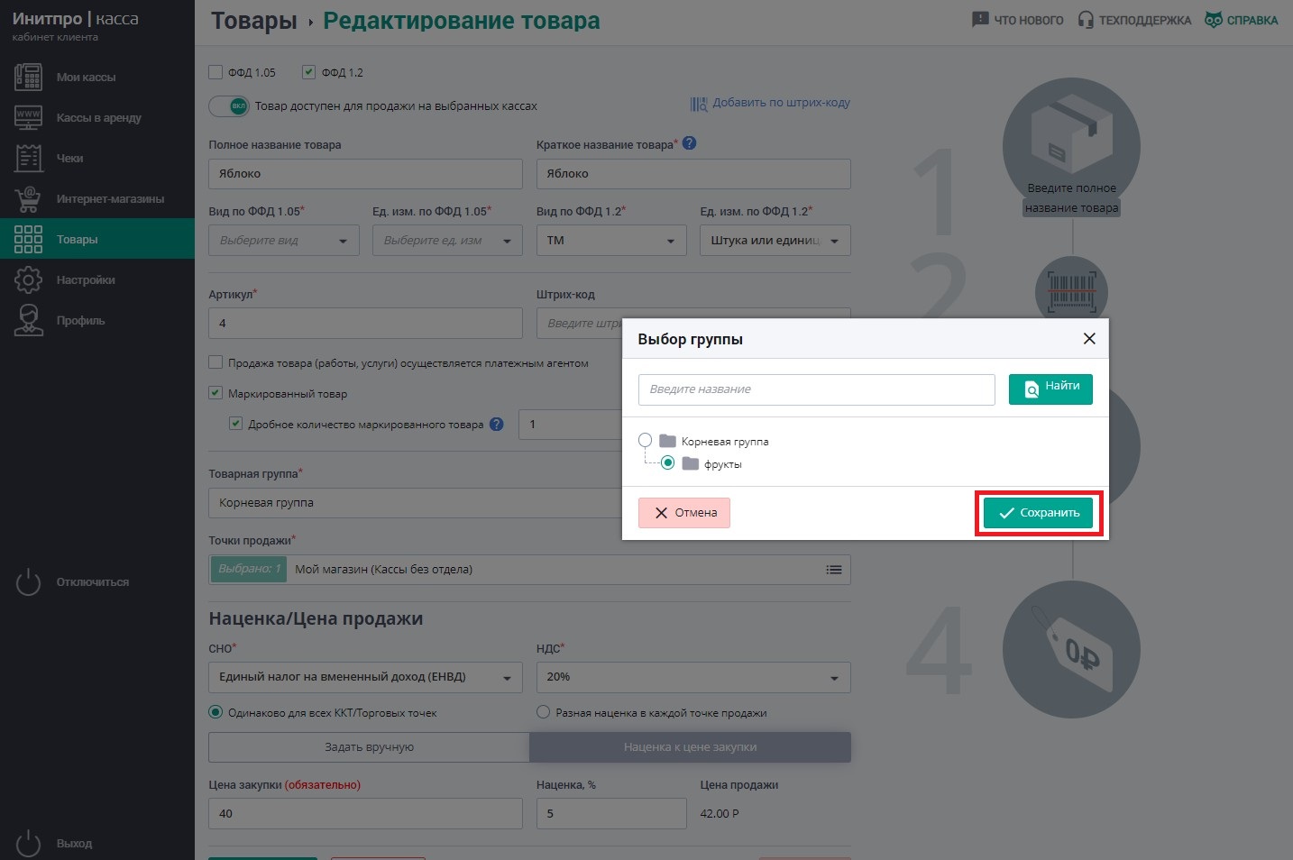Click the Отключиться power icon
This screenshot has height=860, width=1293.
pyautogui.click(x=28, y=581)
